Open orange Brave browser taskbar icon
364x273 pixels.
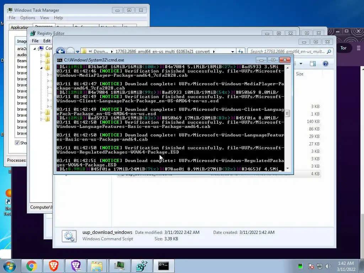tap(53, 266)
